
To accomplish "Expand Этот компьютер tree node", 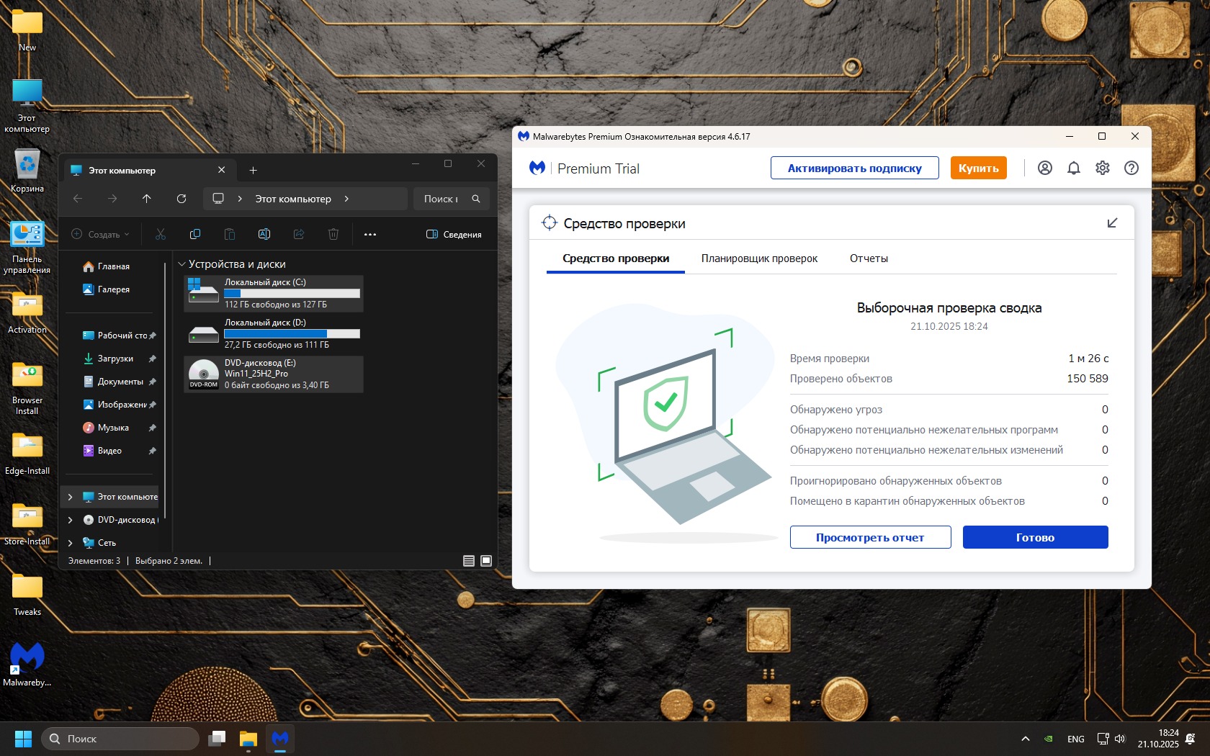I will [x=70, y=497].
